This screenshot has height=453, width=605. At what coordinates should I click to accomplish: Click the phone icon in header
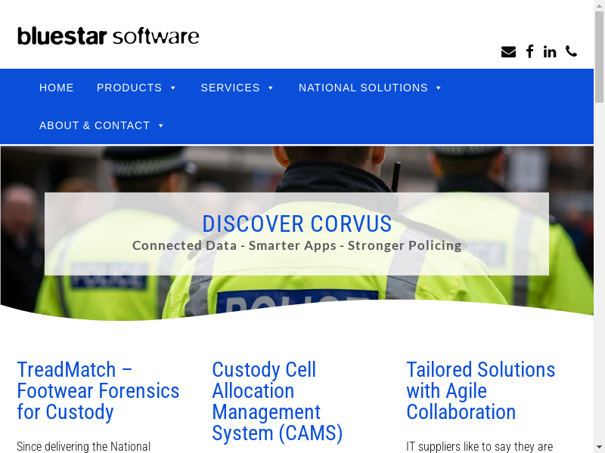571,51
